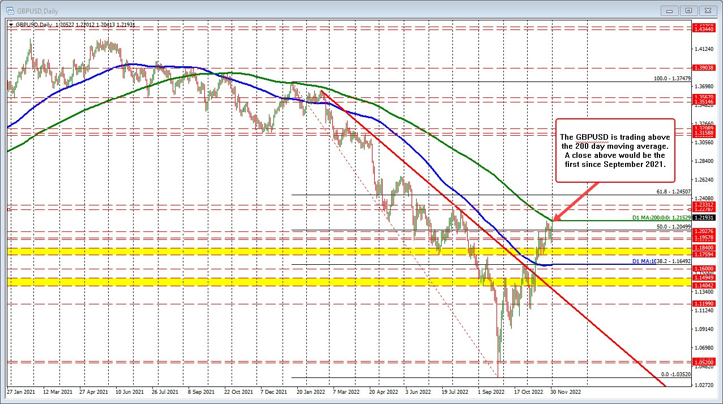Screen dimensions: 723x404
Task: Minimize the GBPUSD chart window
Action: 669,10
